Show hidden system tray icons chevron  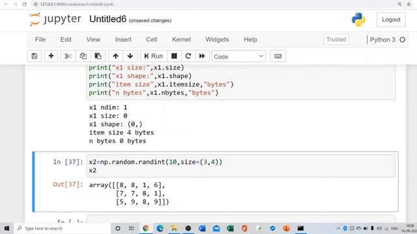(x=338, y=228)
